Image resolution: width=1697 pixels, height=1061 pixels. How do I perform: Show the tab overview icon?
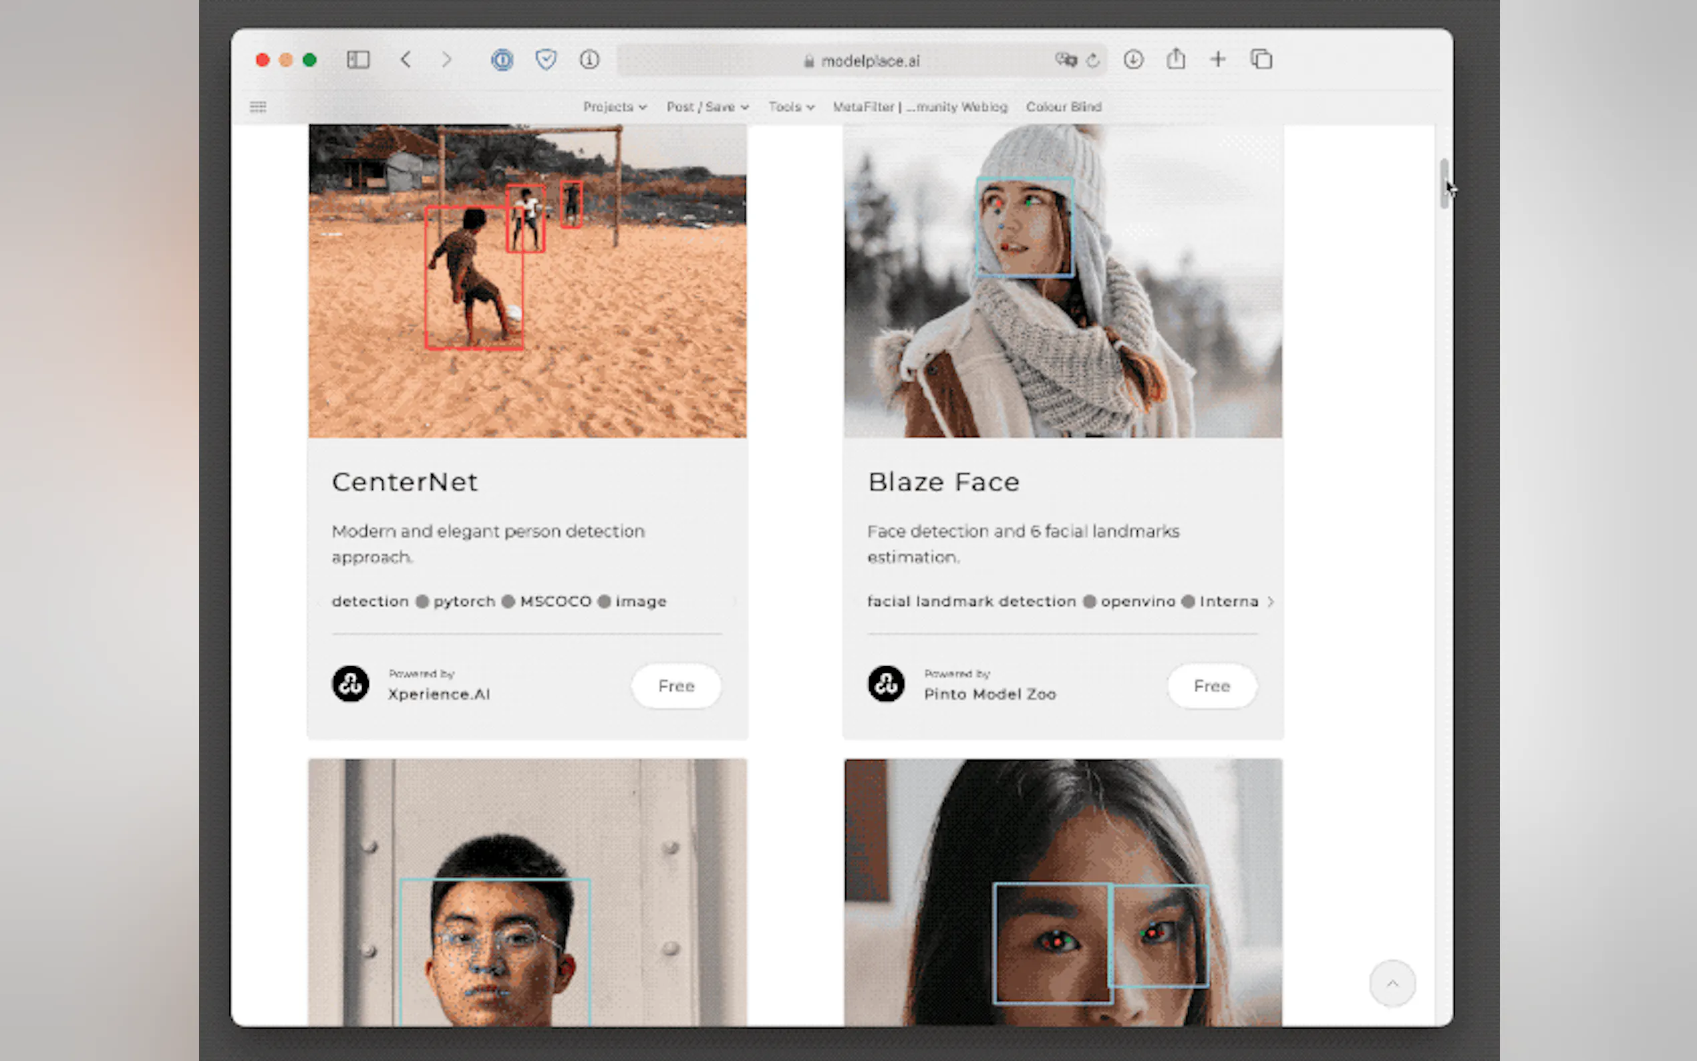coord(1261,59)
